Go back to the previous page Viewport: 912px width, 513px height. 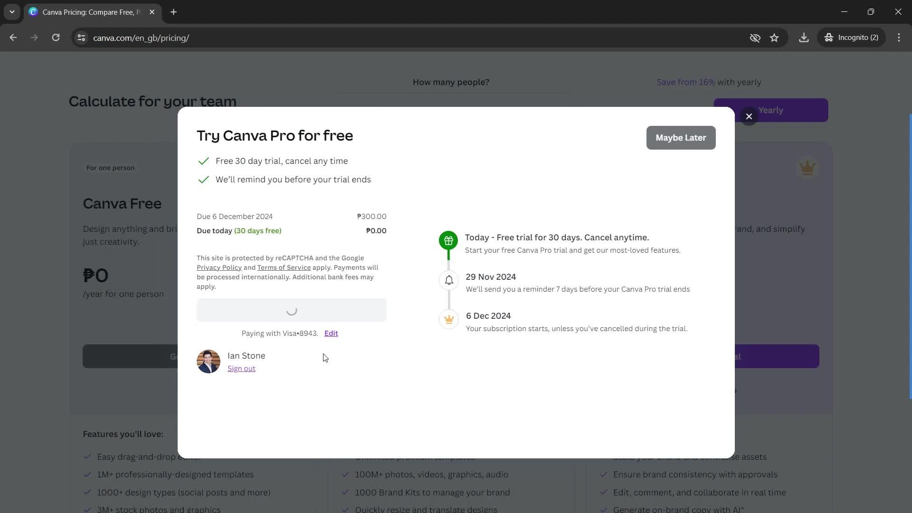tap(13, 38)
